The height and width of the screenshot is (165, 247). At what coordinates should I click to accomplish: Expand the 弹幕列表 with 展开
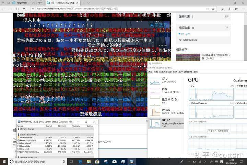tap(226, 16)
